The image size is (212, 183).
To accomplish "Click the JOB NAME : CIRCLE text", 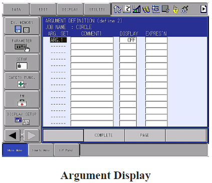I will (69, 27).
